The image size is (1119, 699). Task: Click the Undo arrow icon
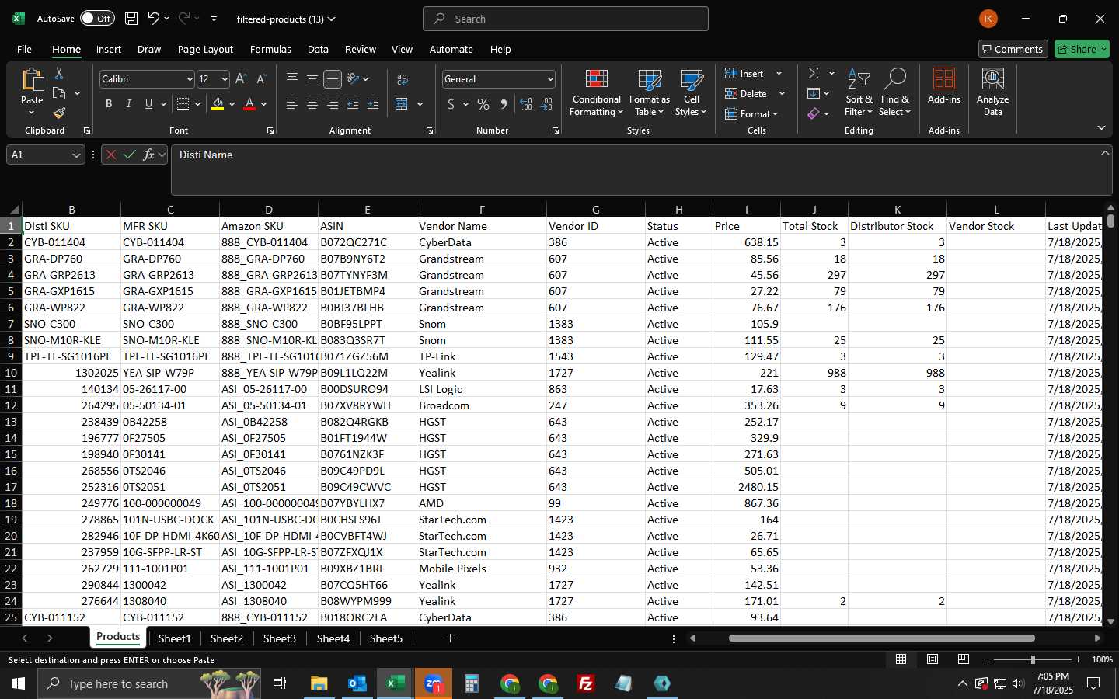[x=154, y=19]
